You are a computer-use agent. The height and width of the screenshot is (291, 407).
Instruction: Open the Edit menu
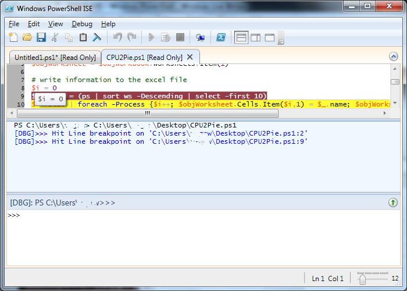34,24
